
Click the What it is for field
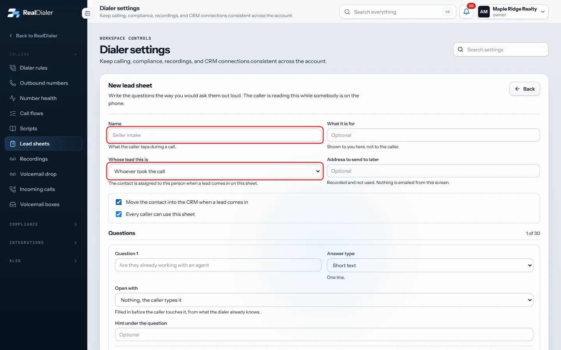pos(433,135)
